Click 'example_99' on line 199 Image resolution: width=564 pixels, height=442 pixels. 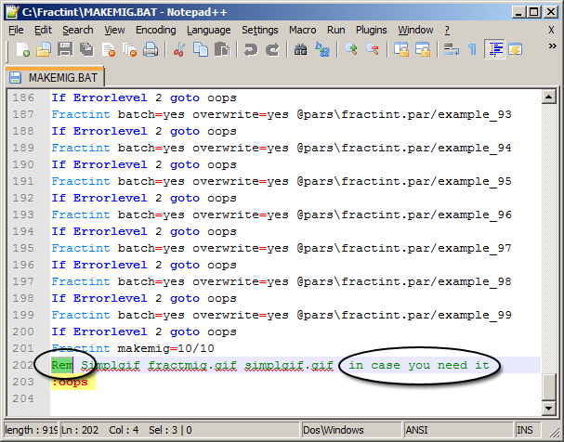475,315
